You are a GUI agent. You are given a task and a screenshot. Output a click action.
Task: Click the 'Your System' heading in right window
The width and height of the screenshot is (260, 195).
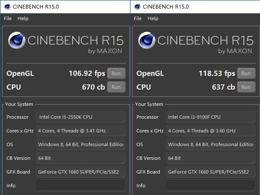[x=149, y=104]
